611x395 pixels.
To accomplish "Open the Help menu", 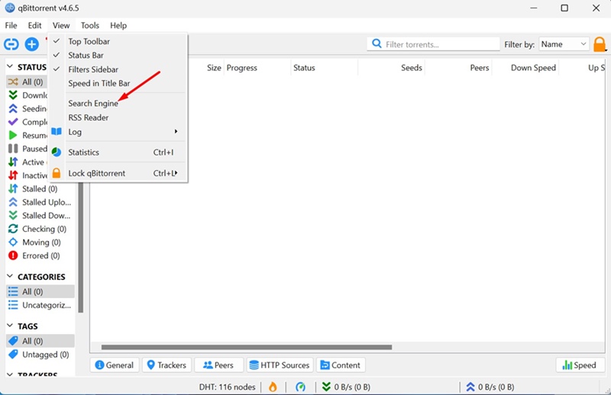I will pos(118,25).
